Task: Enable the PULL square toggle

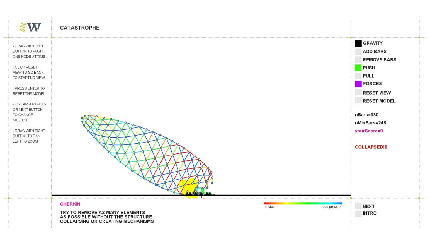Action: click(358, 76)
